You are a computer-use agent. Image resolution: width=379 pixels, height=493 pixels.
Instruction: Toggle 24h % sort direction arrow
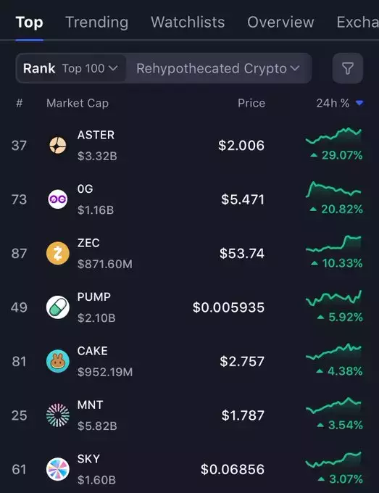[x=359, y=103]
